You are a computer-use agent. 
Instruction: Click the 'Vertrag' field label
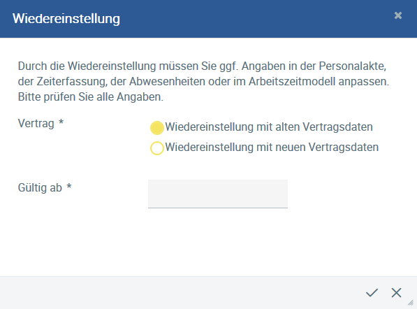pos(36,124)
